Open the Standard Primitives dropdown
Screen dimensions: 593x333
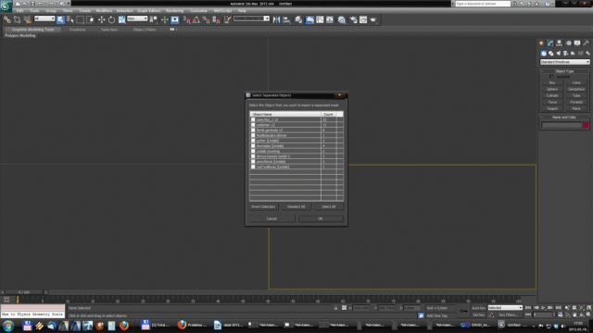[x=564, y=62]
